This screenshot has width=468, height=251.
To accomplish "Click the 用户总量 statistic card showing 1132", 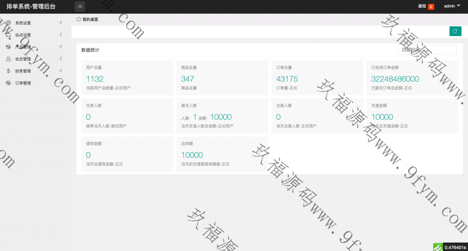I will tap(127, 78).
